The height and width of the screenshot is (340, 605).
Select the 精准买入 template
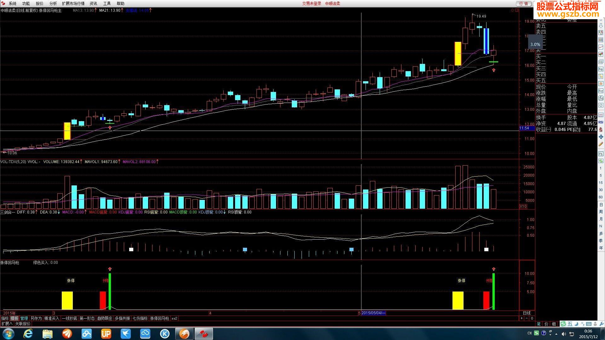52,318
